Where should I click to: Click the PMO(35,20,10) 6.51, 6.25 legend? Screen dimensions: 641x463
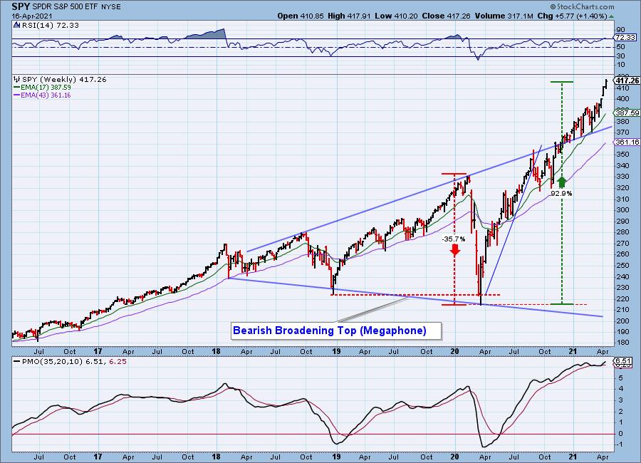click(74, 362)
